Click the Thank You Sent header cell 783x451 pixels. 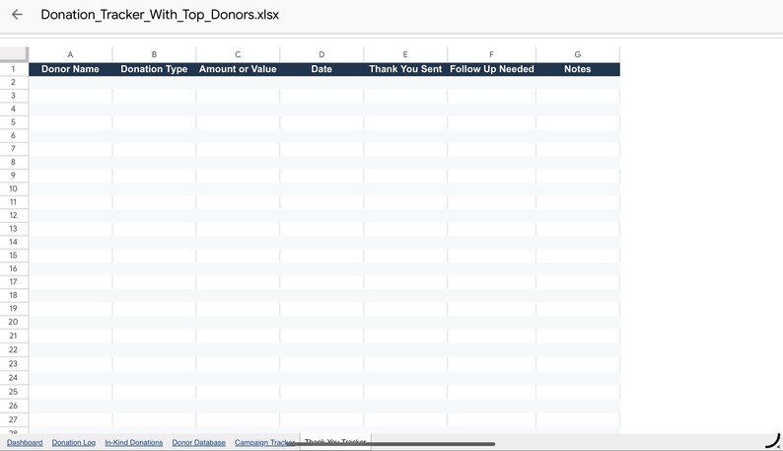click(x=405, y=69)
